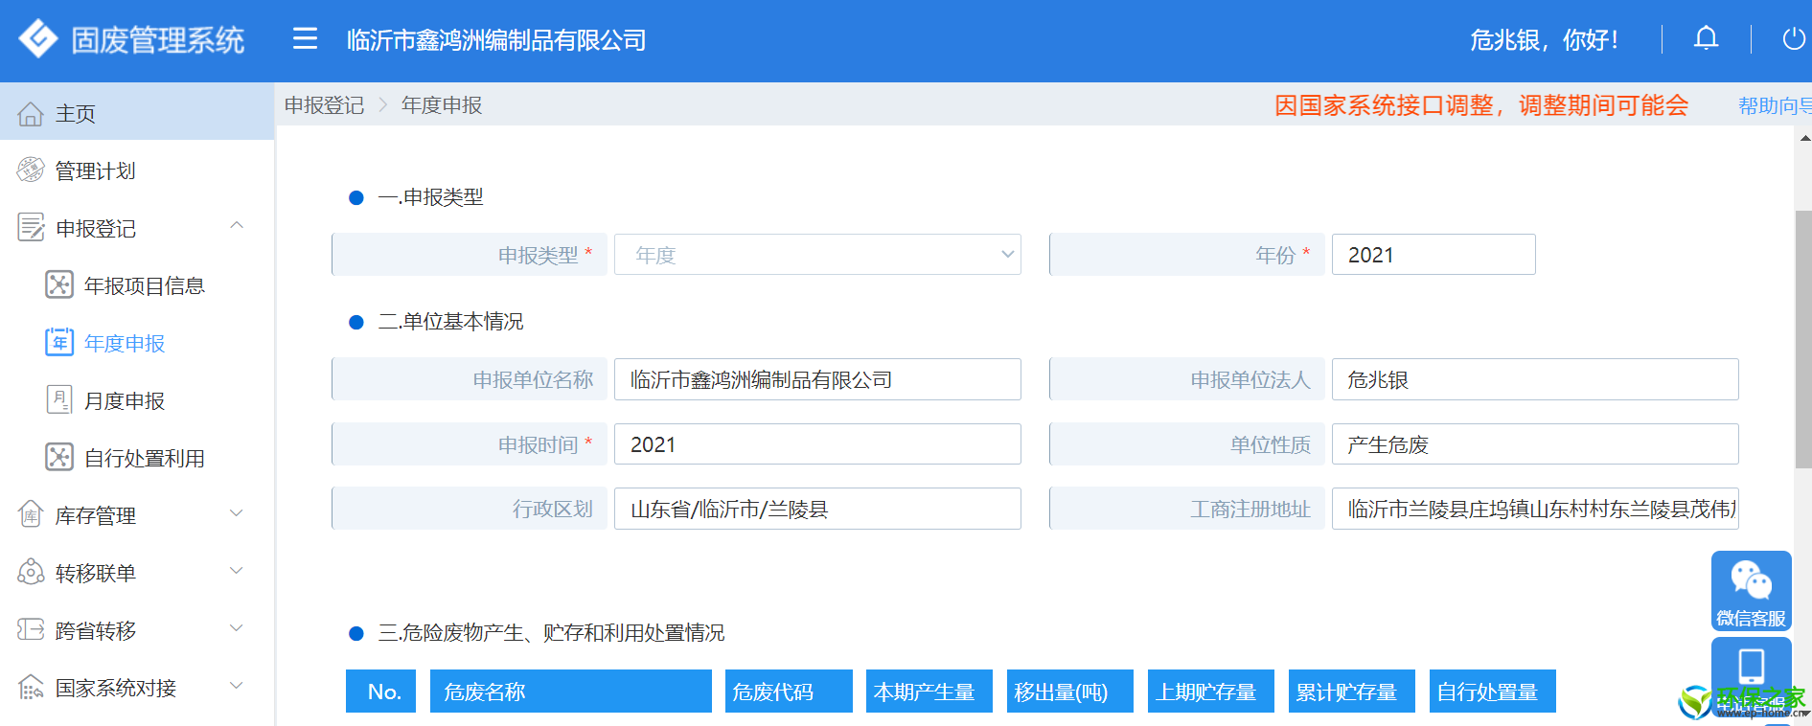Click the 库存管理 warehouse icon
Viewport: 1812px width, 726px height.
(x=31, y=514)
